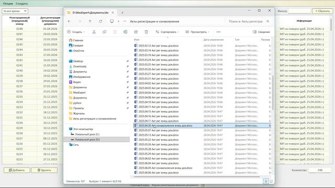Image resolution: width=335 pixels, height=188 pixels.
Task: Open the three-dots See more menu
Action: click(x=218, y=32)
